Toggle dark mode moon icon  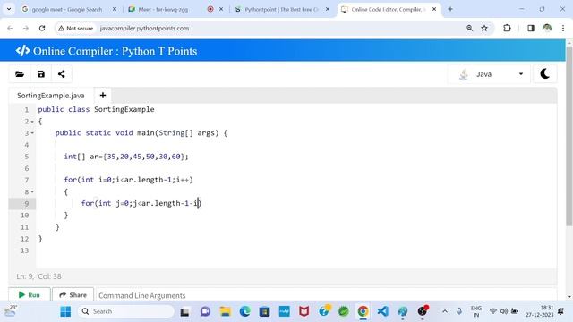pos(545,74)
